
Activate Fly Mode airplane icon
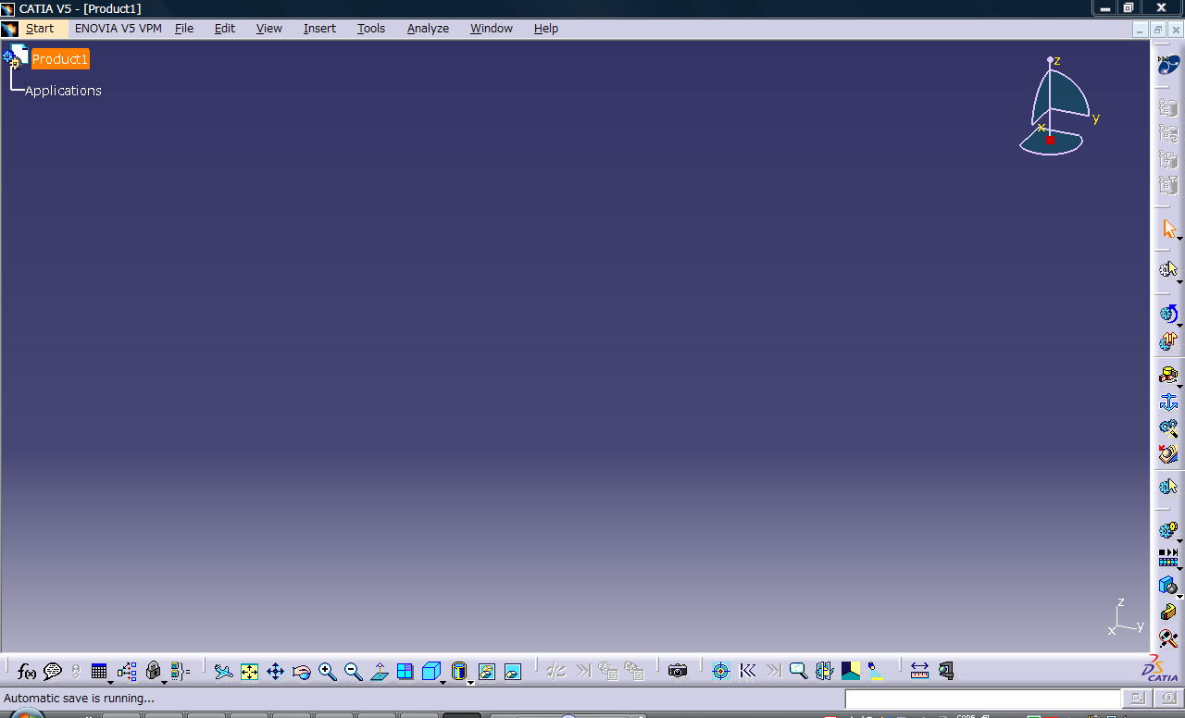223,672
